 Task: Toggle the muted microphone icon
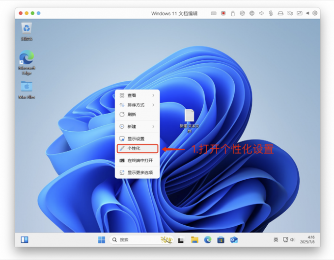(271, 13)
